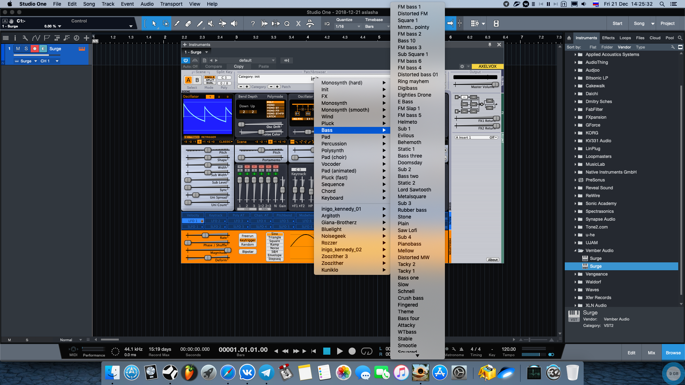Select the Listen speaker tool

[x=234, y=24]
